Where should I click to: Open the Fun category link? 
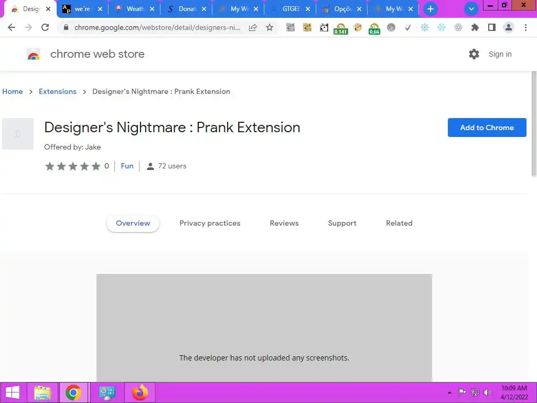click(127, 166)
